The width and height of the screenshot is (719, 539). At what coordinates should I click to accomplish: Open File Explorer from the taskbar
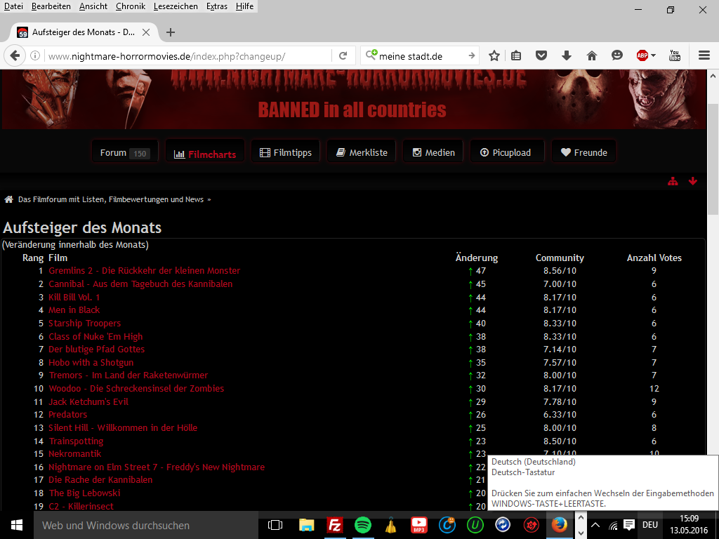click(306, 525)
